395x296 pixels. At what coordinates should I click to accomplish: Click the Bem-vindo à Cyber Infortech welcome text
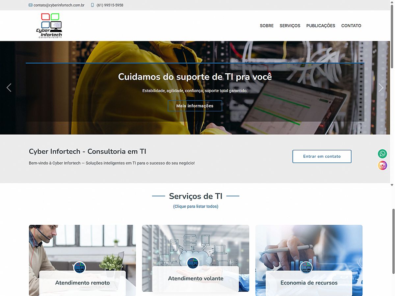112,163
